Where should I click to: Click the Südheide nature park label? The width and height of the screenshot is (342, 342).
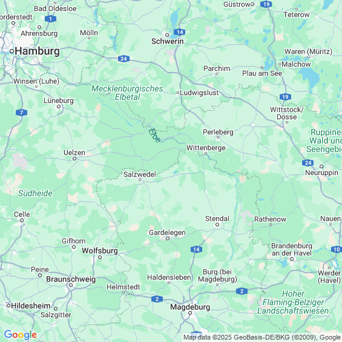click(35, 193)
